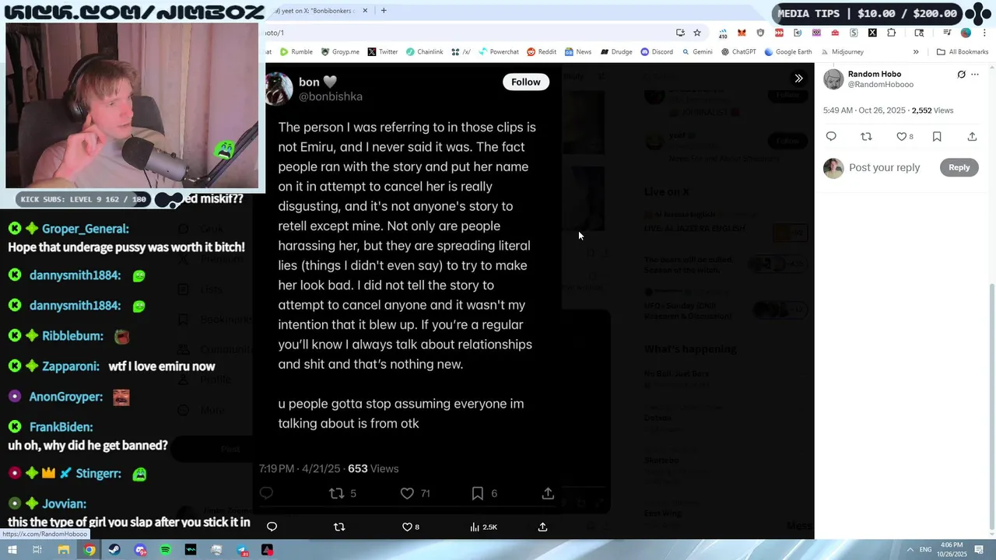Screen dimensions: 996x560
Task: Open more options menu on Random Hobo post
Action: (x=975, y=75)
